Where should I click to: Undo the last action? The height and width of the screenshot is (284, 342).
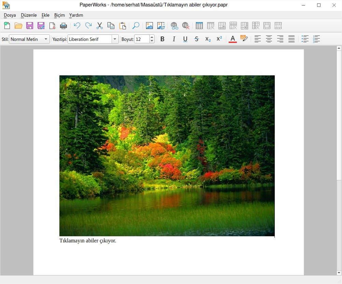[77, 26]
